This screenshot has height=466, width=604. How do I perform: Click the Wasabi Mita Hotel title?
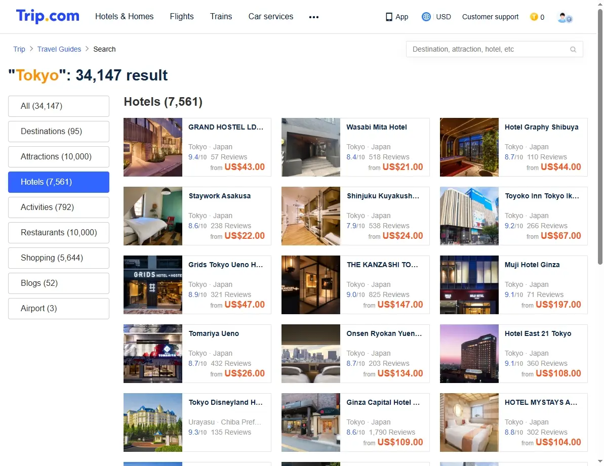(376, 127)
